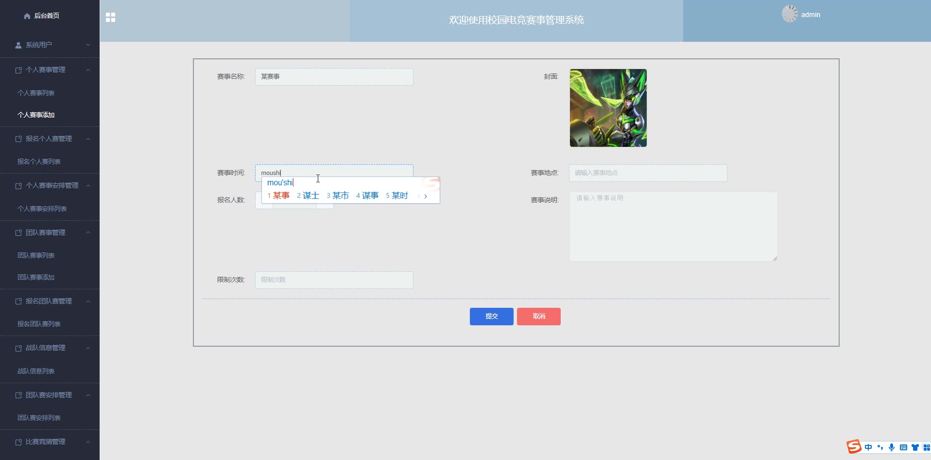The width and height of the screenshot is (931, 460).
Task: Select IME candidate 5 某时
Action: 397,196
